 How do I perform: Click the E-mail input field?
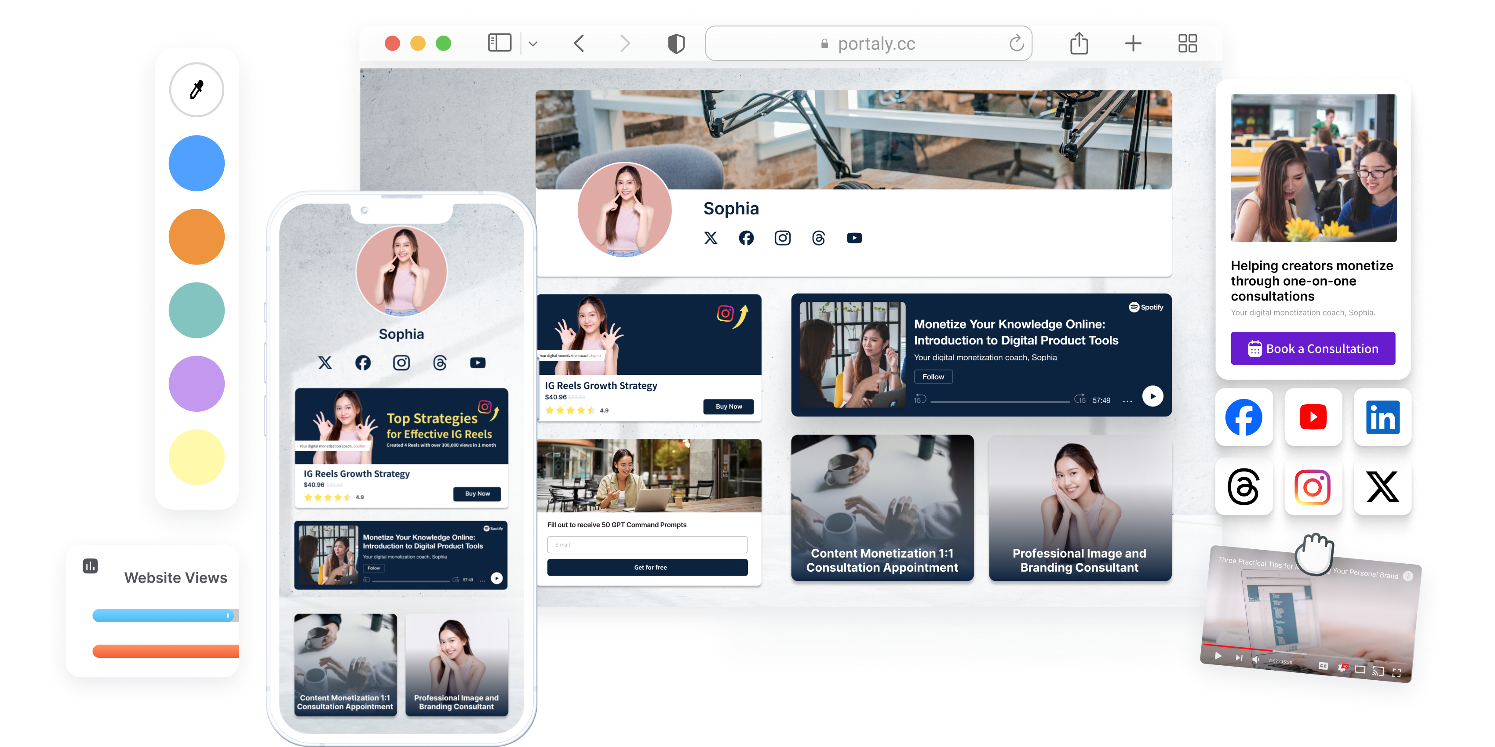647,544
